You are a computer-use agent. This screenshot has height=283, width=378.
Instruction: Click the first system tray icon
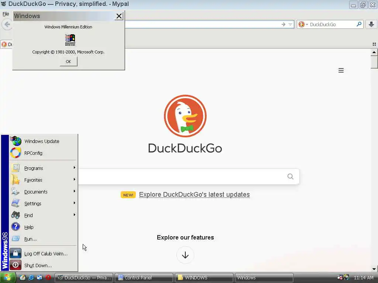click(x=340, y=277)
